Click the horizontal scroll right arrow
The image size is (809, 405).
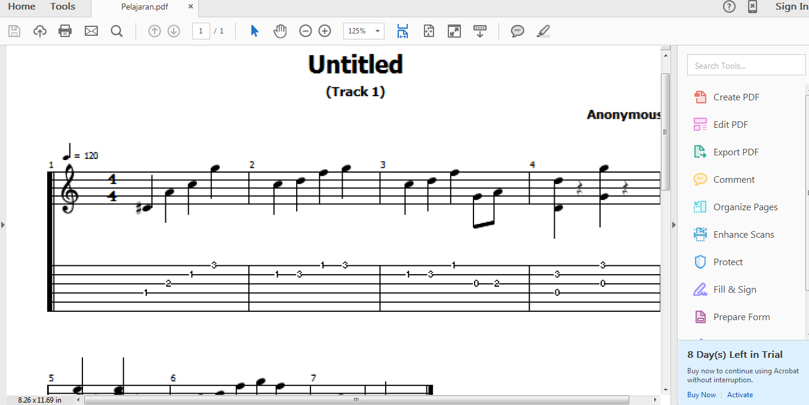point(656,400)
